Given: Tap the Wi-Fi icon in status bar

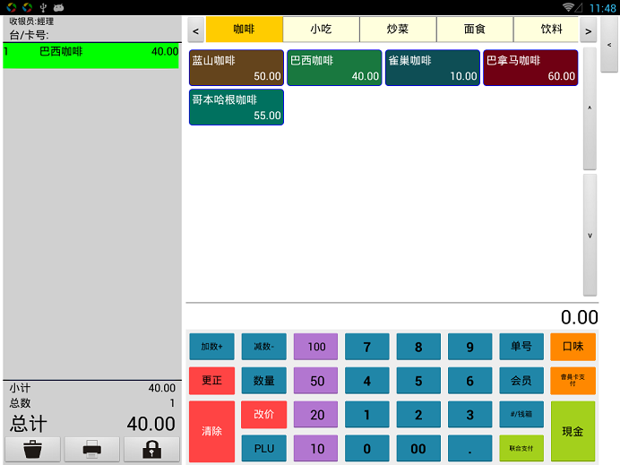Looking at the screenshot, I should (x=569, y=7).
